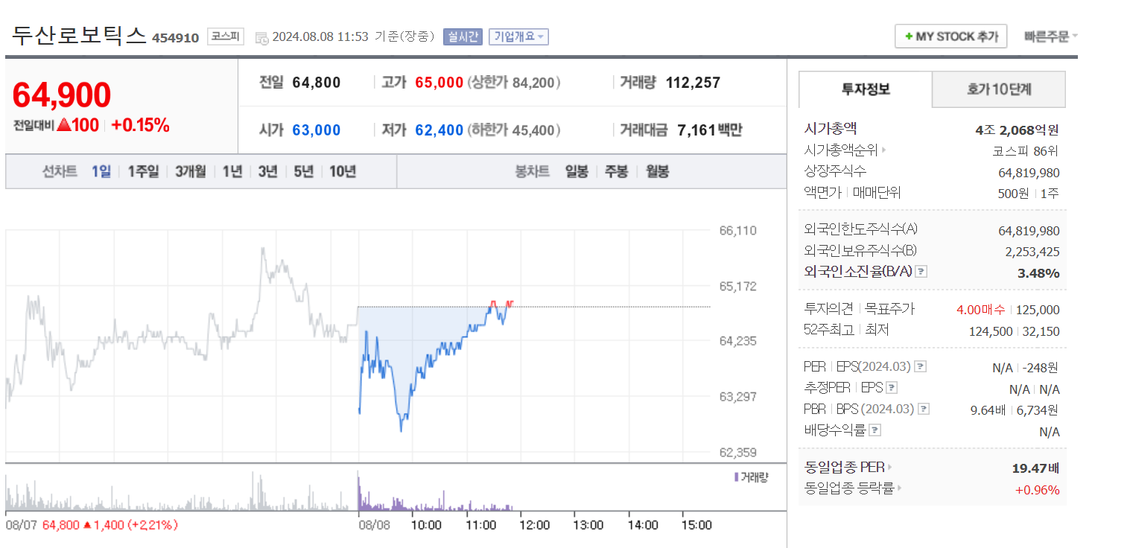This screenshot has height=548, width=1130.
Task: Select the 10년 line chart period
Action: (x=342, y=171)
